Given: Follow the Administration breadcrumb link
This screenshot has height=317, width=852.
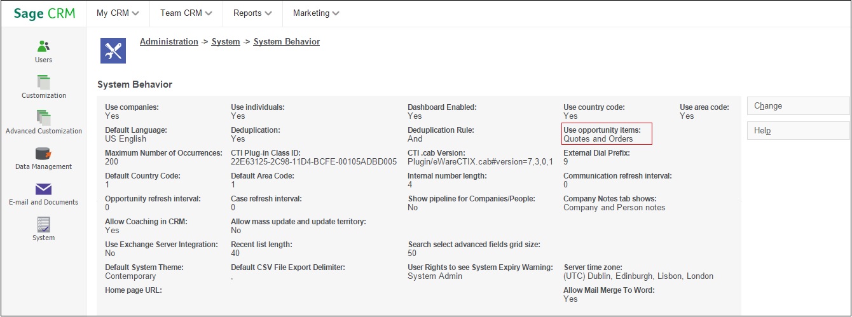Looking at the screenshot, I should pyautogui.click(x=168, y=42).
